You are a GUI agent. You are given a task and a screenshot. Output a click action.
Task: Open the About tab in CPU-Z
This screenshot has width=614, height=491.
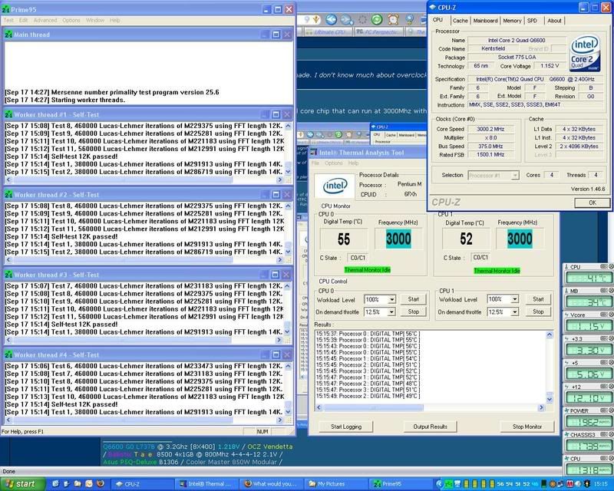click(554, 21)
